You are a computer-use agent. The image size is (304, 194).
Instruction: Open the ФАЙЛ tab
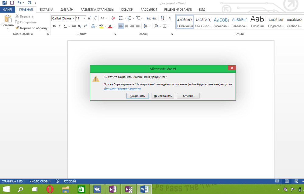point(7,9)
